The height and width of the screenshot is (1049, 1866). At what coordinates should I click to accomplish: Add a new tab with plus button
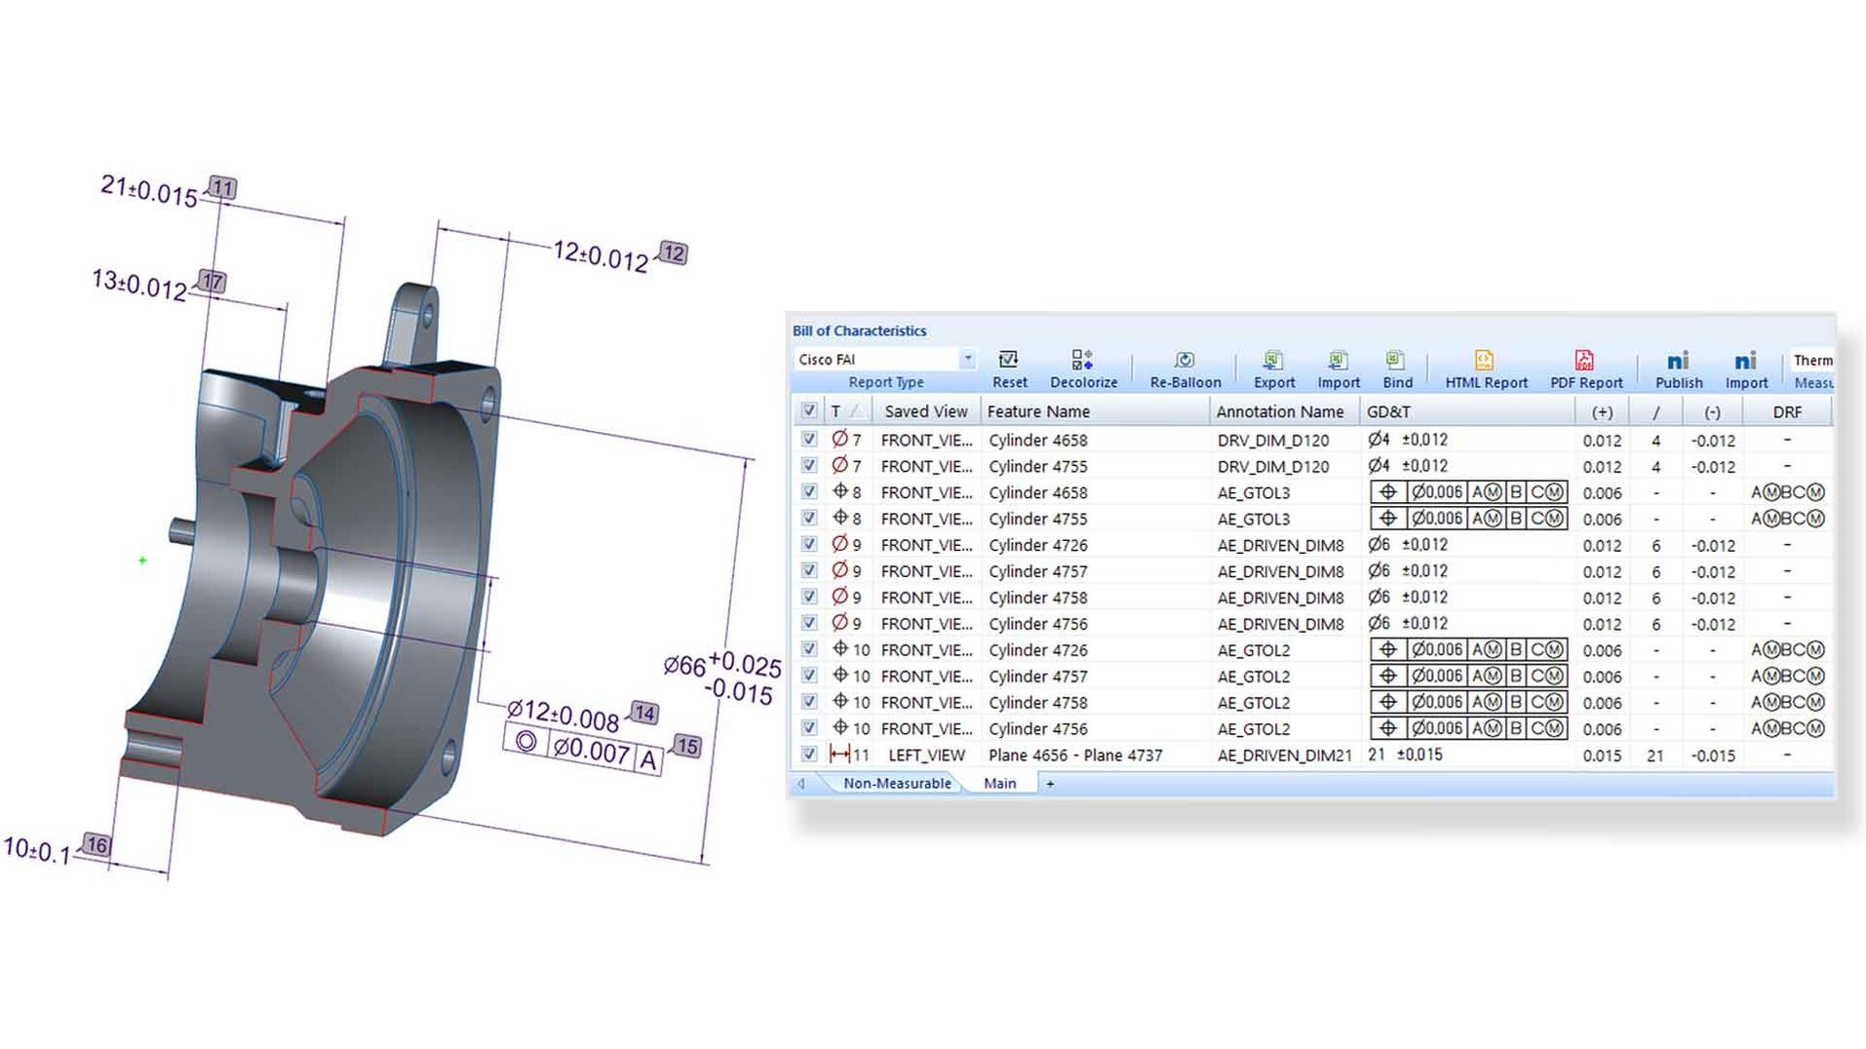pyautogui.click(x=1050, y=784)
